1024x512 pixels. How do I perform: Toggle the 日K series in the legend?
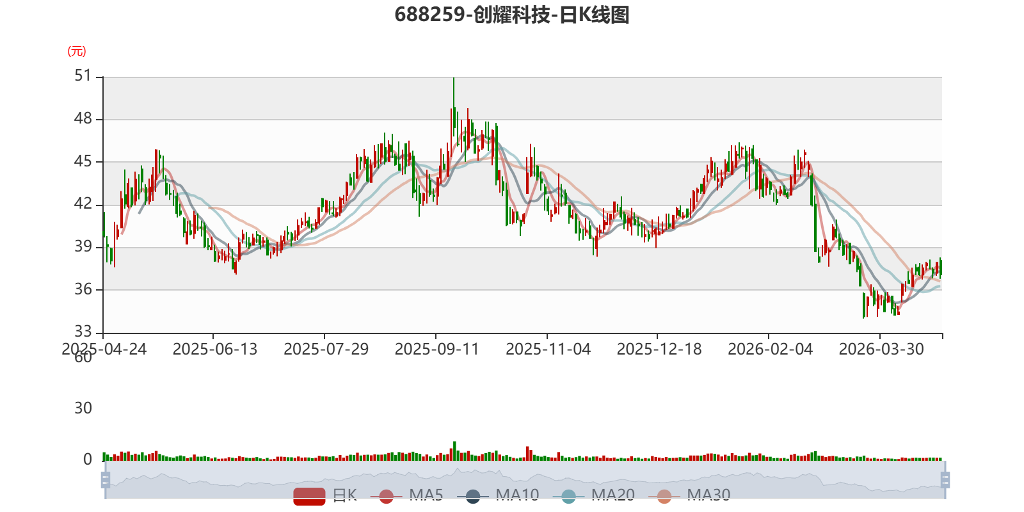(x=325, y=495)
